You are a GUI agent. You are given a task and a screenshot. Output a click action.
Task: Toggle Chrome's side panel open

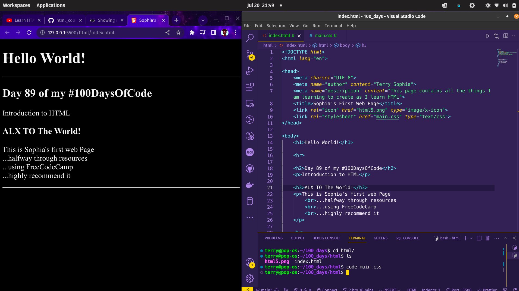pos(214,32)
